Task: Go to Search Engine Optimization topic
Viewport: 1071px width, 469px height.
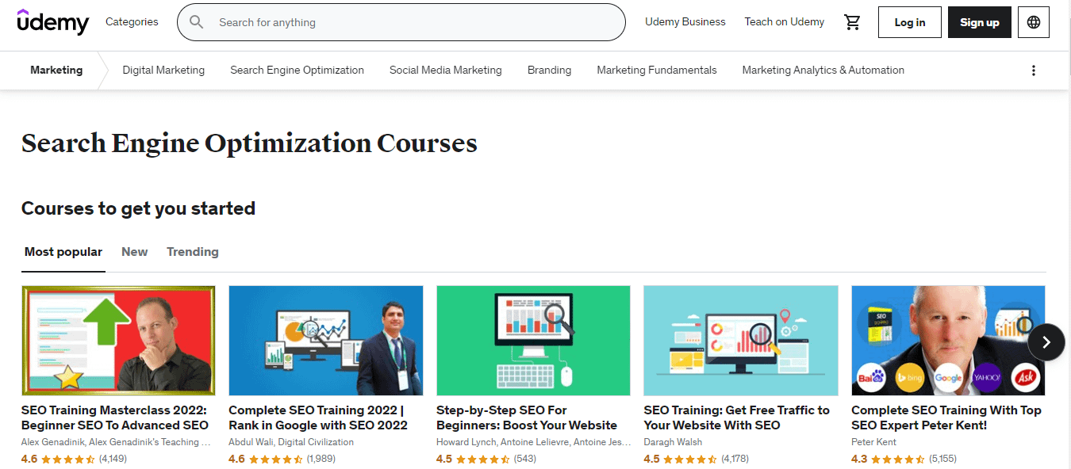Action: click(x=297, y=70)
